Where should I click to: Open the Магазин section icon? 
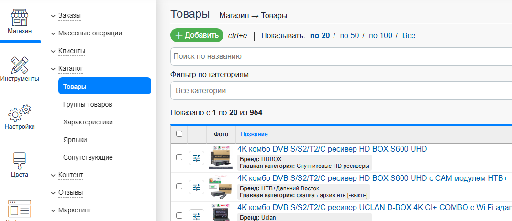click(x=20, y=17)
